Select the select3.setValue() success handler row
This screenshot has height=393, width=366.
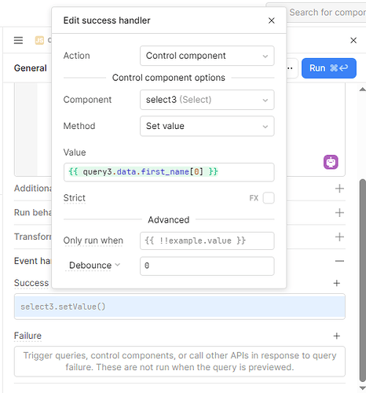pos(180,307)
